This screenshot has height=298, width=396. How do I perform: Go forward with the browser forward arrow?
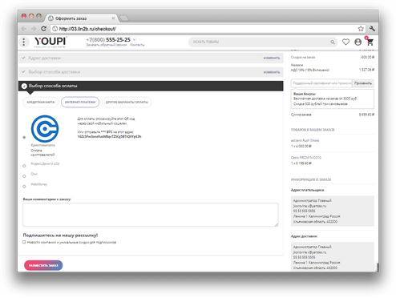coord(34,29)
